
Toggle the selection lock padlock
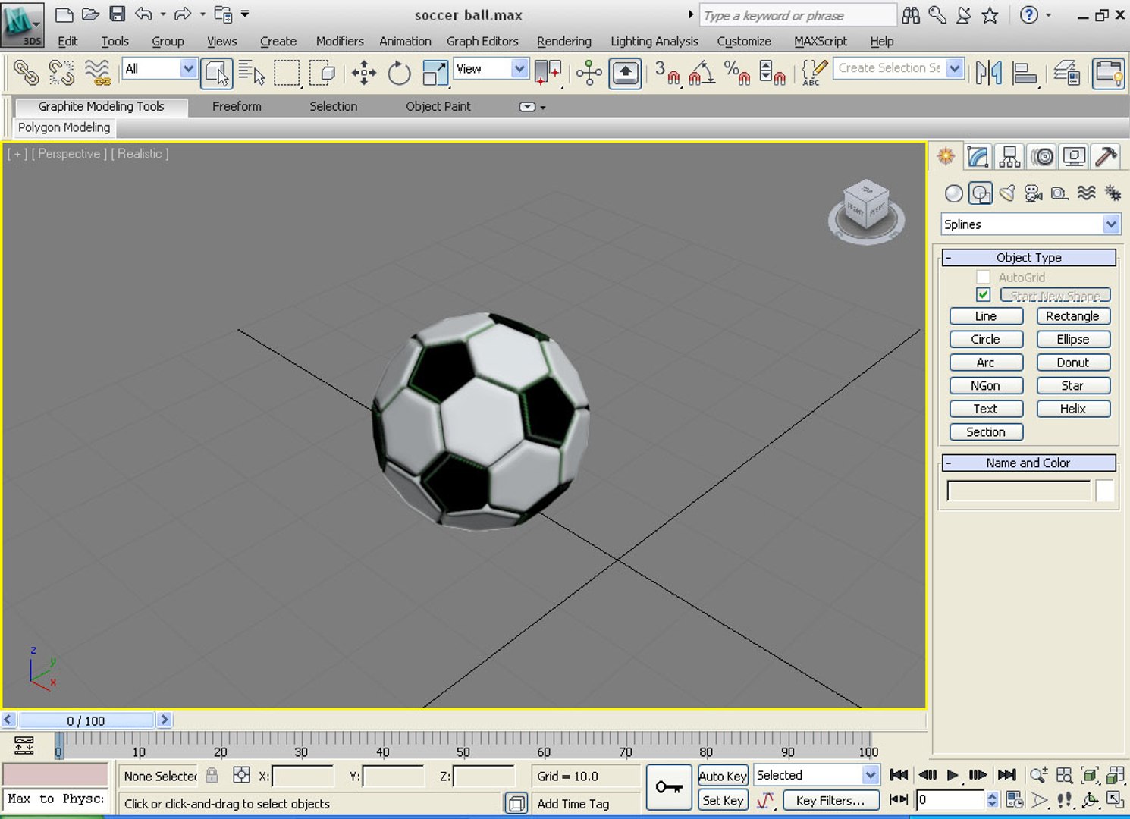[212, 775]
